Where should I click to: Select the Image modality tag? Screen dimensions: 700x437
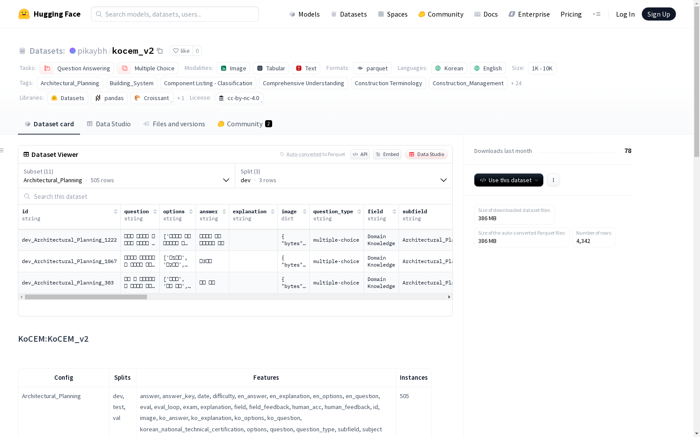[x=233, y=68]
